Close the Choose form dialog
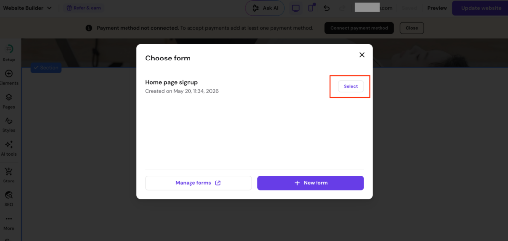This screenshot has height=241, width=508. click(x=362, y=55)
